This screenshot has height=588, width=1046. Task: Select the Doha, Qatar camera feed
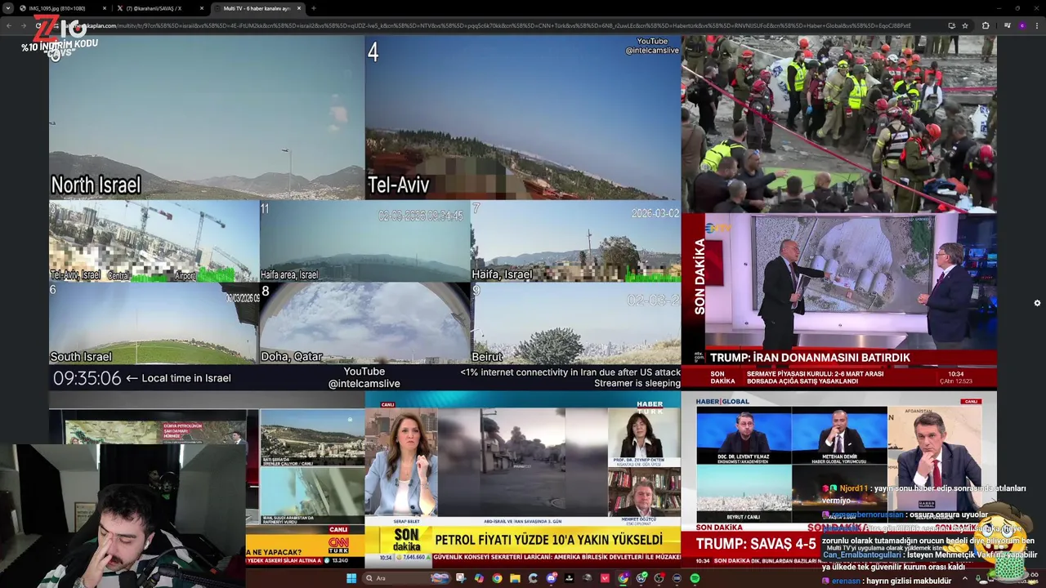pos(364,323)
